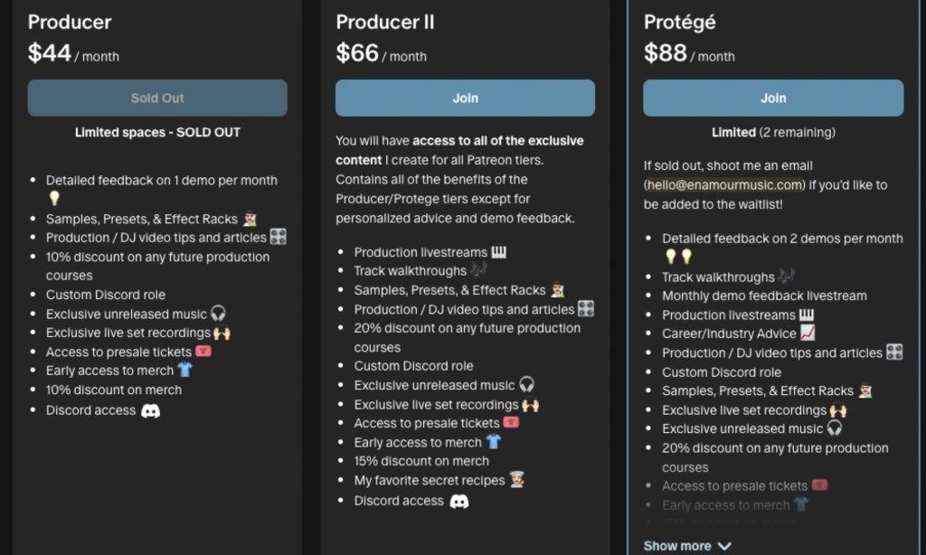Click the lightbulb emoji in the Producer tier
The height and width of the screenshot is (555, 926).
[54, 199]
